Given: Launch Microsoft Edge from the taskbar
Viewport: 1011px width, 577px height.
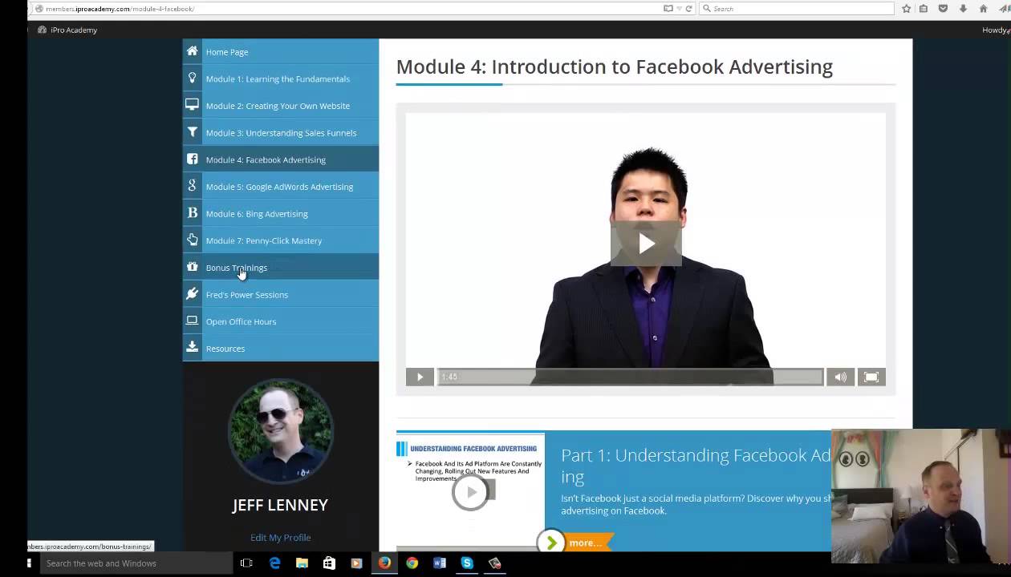Looking at the screenshot, I should [x=274, y=563].
